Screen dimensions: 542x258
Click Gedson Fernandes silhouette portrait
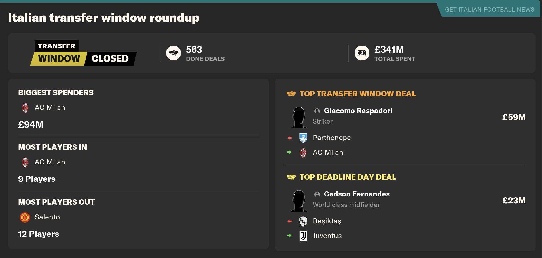[x=299, y=201]
